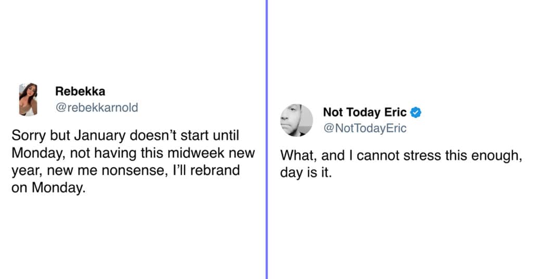
Task: Click the word 'stress' in Eric's tweet
Action: 420,156
